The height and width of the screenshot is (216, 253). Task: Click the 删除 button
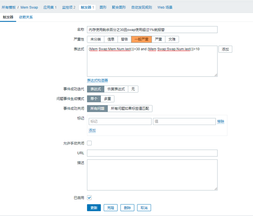127,208
